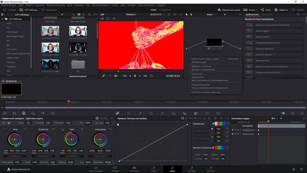Open the Curves palette icon
This screenshot has height=173, width=307.
(117, 113)
